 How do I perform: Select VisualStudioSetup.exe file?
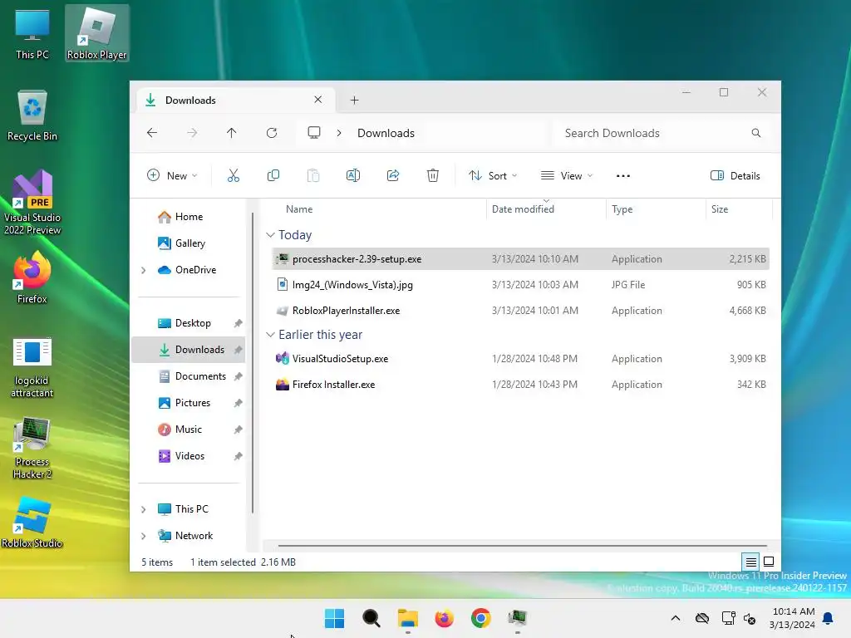(520, 359)
